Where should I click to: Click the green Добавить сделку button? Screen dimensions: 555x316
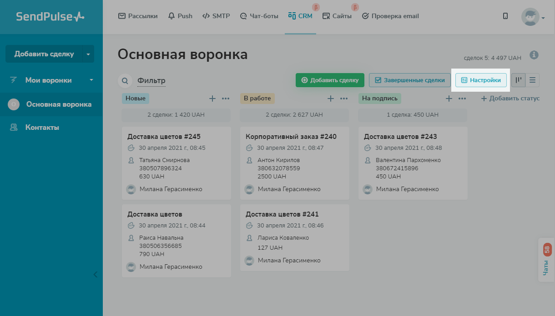(330, 80)
